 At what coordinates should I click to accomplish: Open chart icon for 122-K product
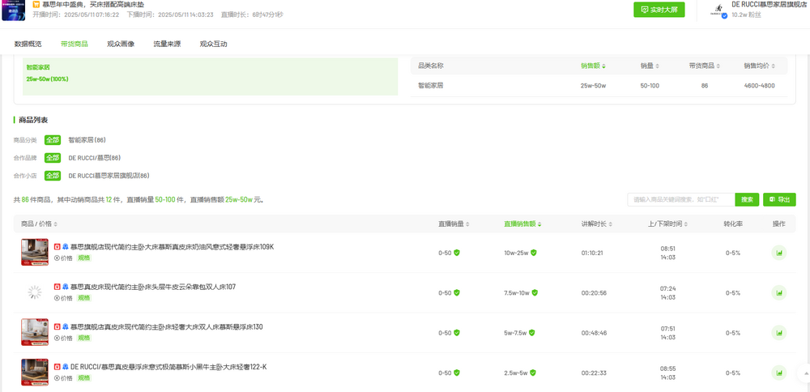point(778,373)
